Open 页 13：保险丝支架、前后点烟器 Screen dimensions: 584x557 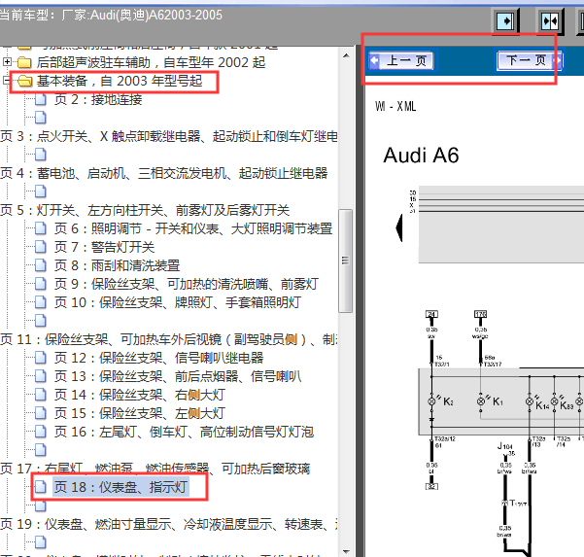178,376
